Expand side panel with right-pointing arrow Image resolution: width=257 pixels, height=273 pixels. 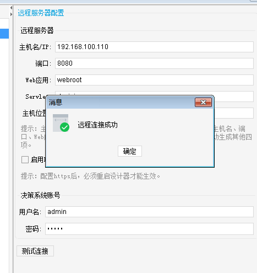(x=11, y=14)
